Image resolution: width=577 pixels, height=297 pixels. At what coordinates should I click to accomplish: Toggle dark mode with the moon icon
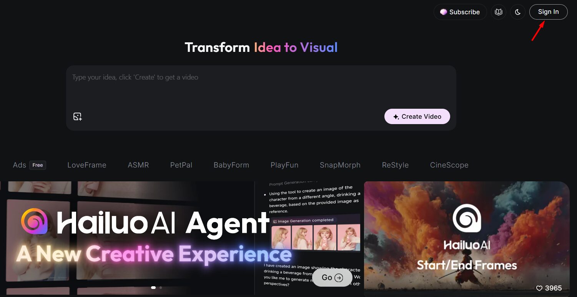517,12
